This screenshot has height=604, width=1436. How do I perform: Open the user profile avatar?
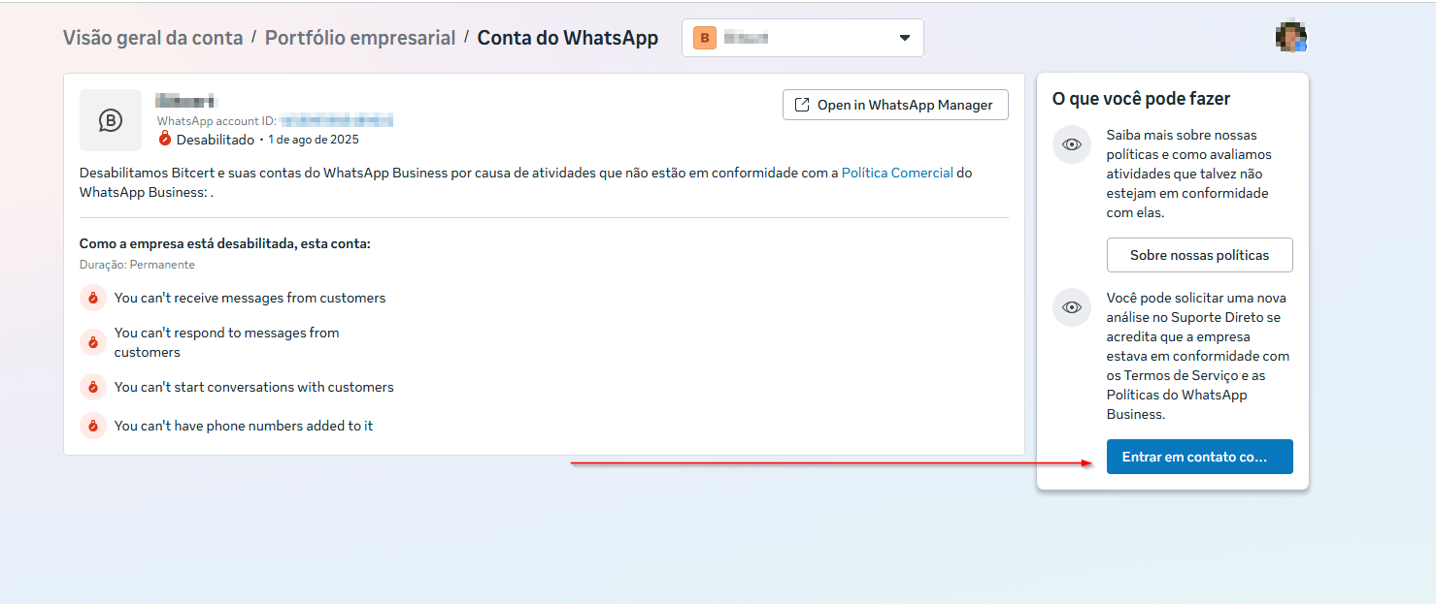point(1291,37)
